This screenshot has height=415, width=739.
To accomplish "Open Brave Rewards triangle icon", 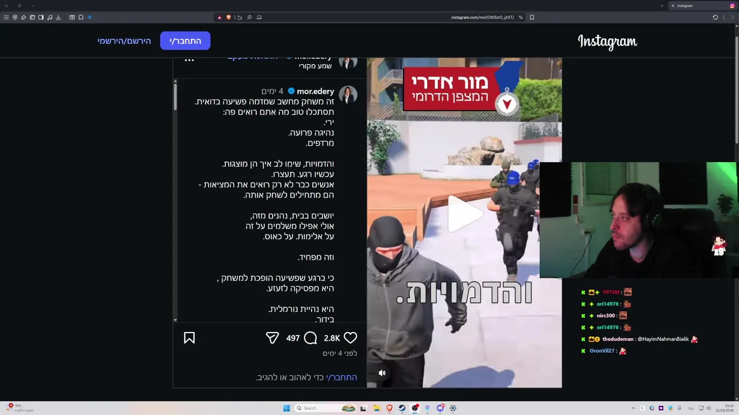I will coord(219,17).
